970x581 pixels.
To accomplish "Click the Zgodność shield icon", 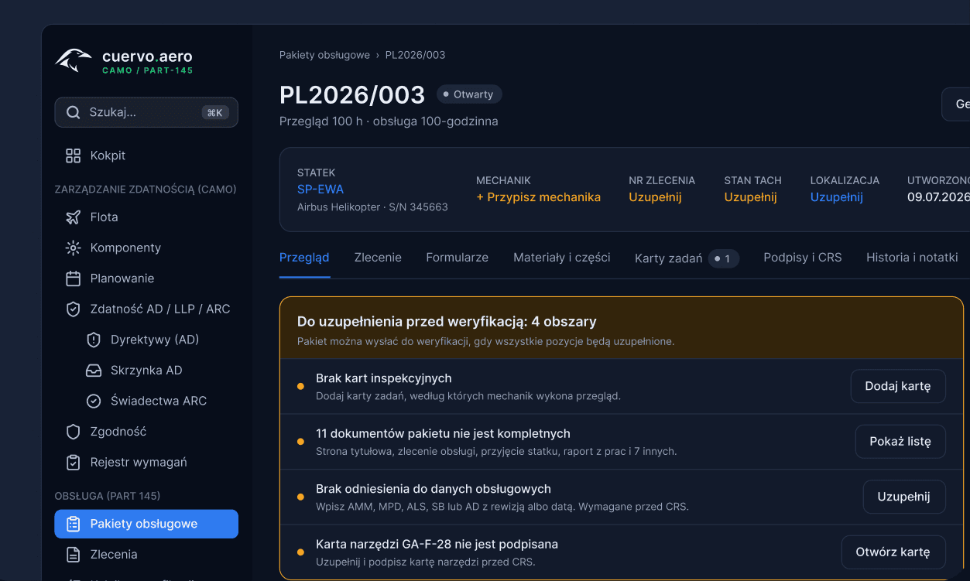I will (x=74, y=432).
